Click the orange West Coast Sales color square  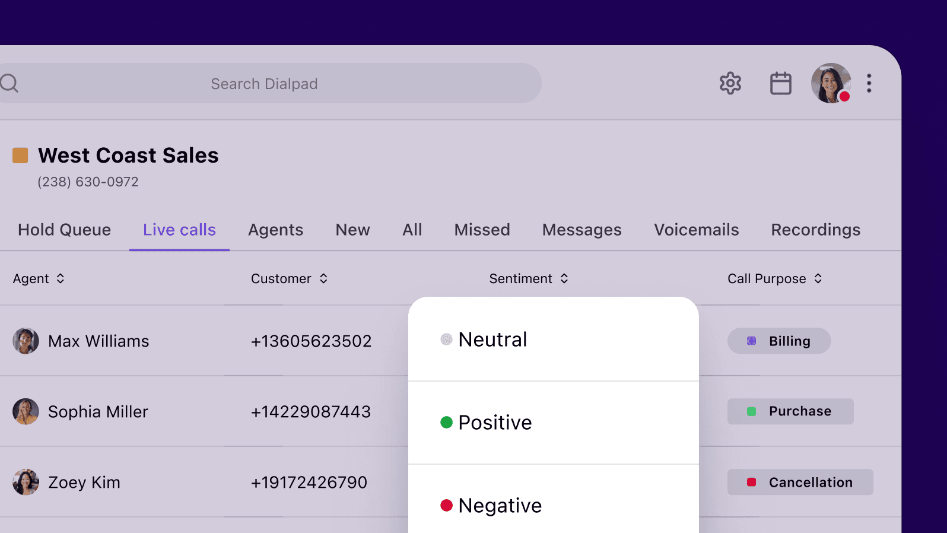20,156
